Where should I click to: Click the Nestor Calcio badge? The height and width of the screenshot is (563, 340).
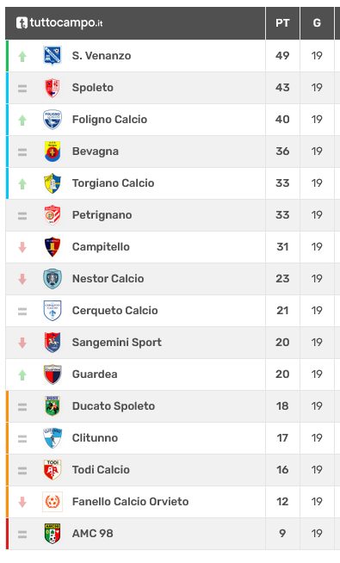coord(53,279)
